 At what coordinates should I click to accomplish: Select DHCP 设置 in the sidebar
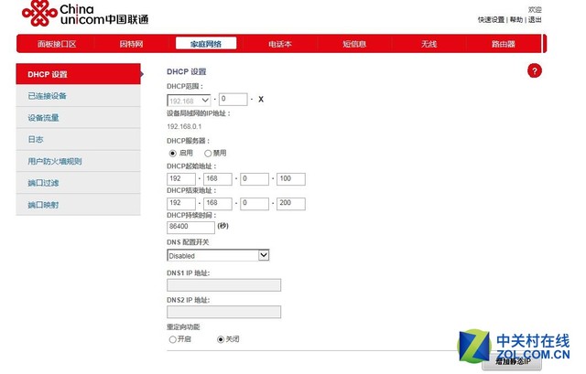click(78, 74)
